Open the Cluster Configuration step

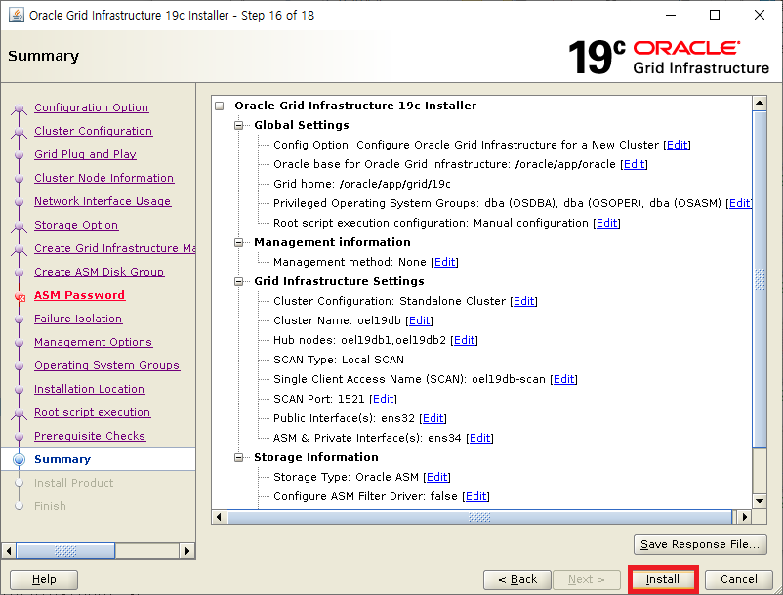94,131
